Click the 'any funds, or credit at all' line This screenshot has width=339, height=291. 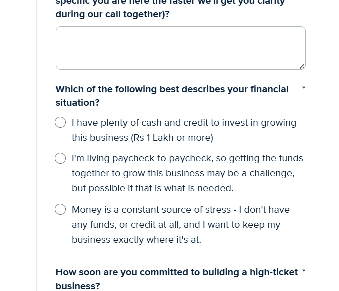[176, 225]
